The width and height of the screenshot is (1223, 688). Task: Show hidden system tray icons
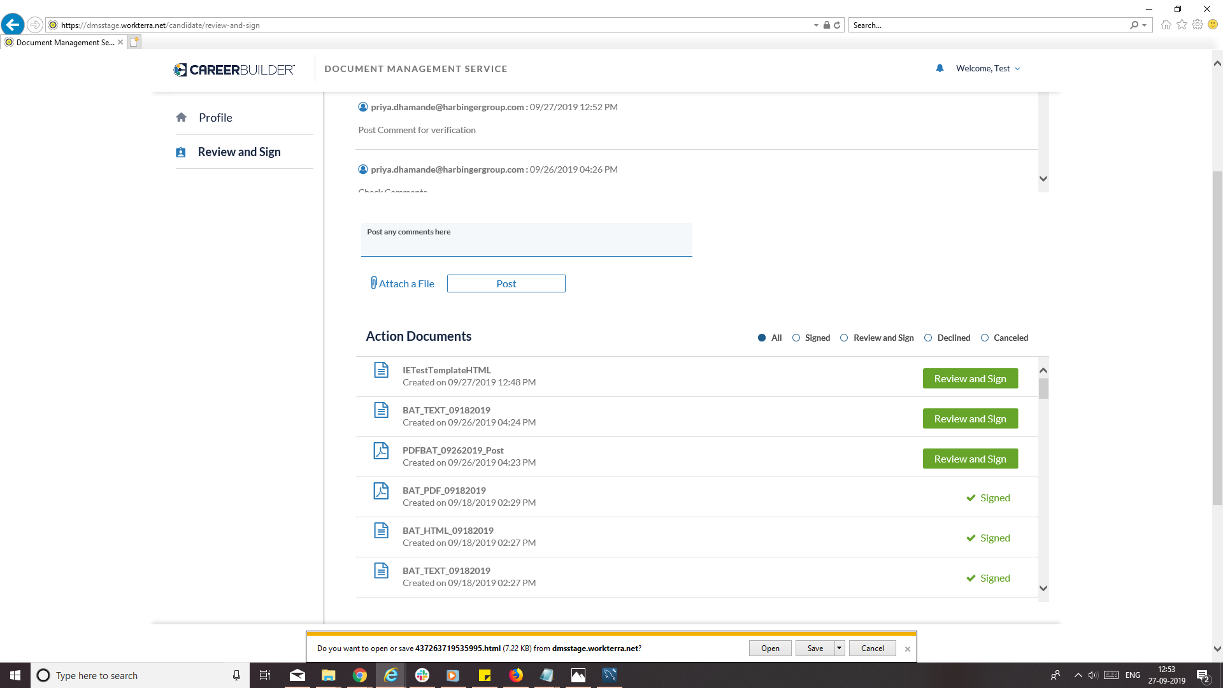coord(1078,675)
